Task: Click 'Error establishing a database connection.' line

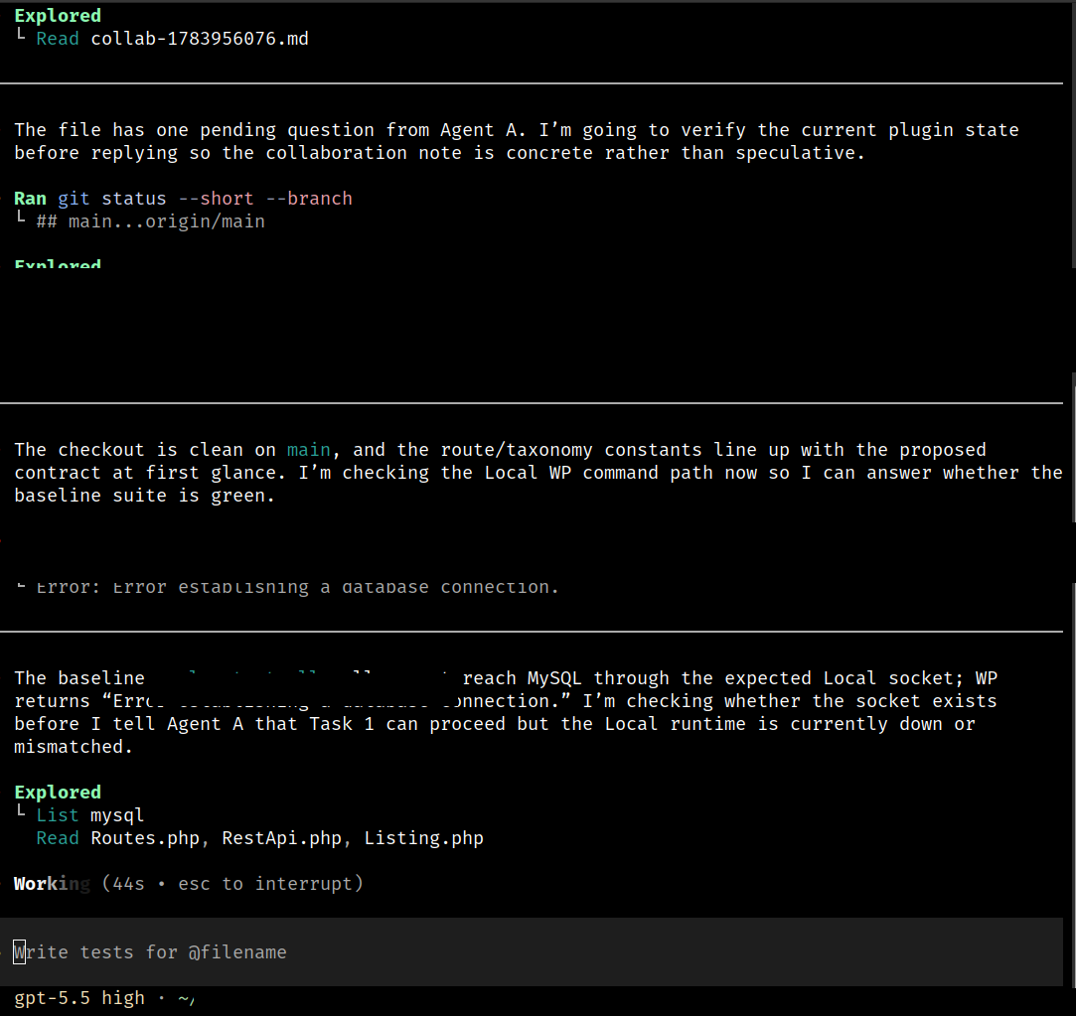Action: (297, 587)
